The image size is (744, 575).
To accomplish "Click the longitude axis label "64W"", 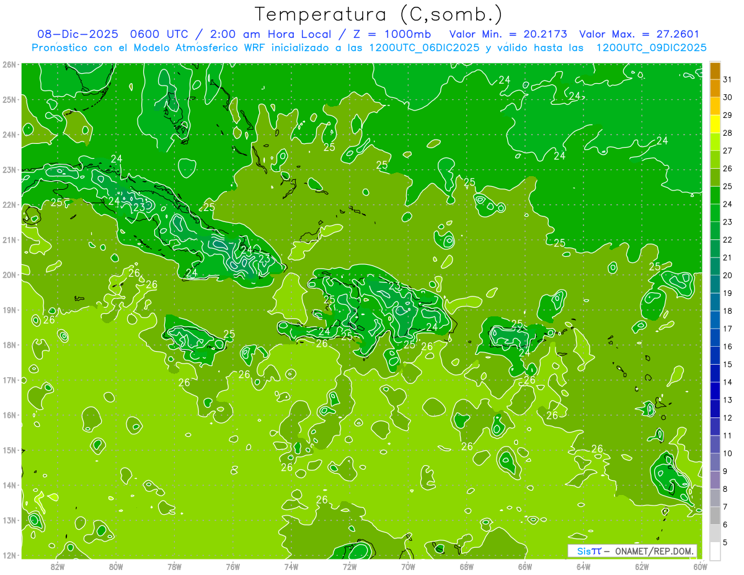I will [583, 566].
